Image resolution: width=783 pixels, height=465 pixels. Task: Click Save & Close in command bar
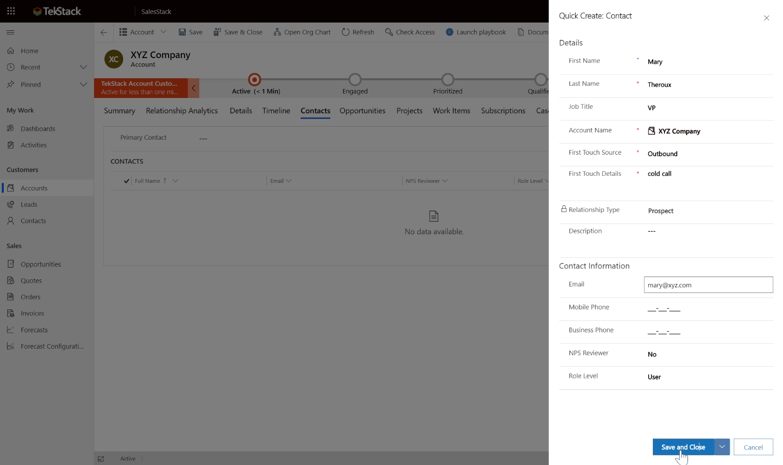point(238,32)
